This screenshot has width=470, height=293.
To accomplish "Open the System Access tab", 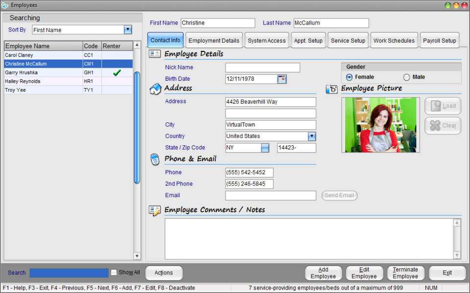I will tap(267, 41).
